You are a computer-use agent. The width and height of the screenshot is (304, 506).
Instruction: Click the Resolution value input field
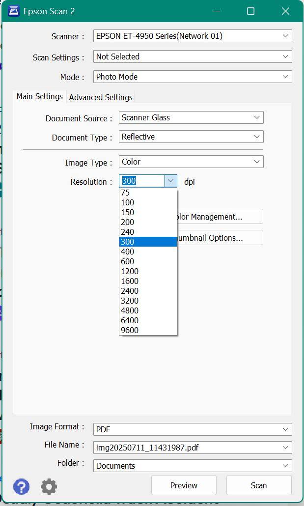pyautogui.click(x=141, y=181)
